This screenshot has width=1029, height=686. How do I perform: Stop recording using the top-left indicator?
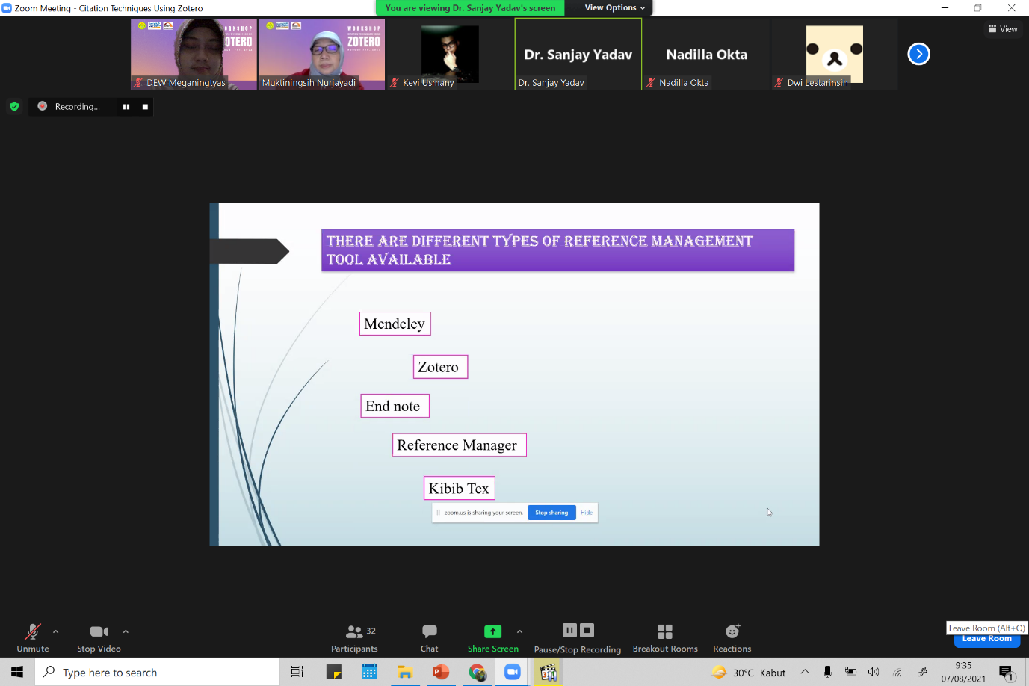145,107
